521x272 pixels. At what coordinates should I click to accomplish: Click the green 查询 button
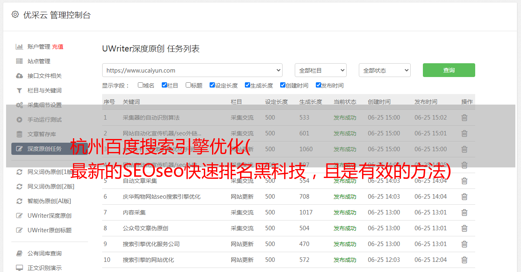click(x=449, y=70)
